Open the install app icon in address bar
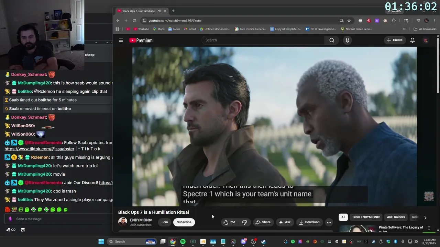The width and height of the screenshot is (440, 247). click(341, 21)
